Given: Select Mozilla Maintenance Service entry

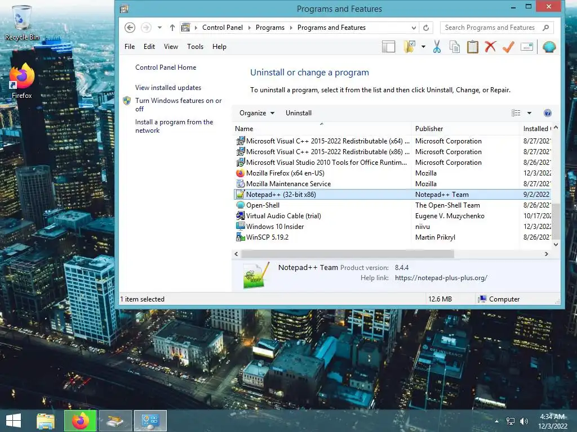Looking at the screenshot, I should tap(392, 184).
